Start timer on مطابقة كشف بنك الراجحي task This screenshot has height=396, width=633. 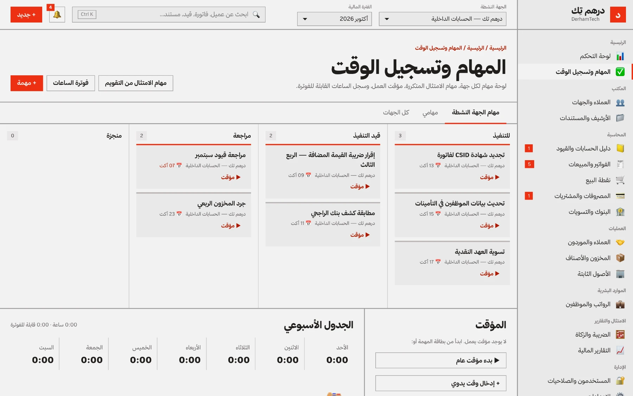click(360, 235)
